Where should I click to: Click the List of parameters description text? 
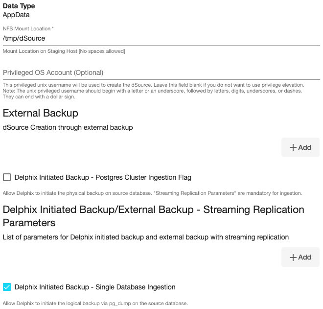[145, 237]
